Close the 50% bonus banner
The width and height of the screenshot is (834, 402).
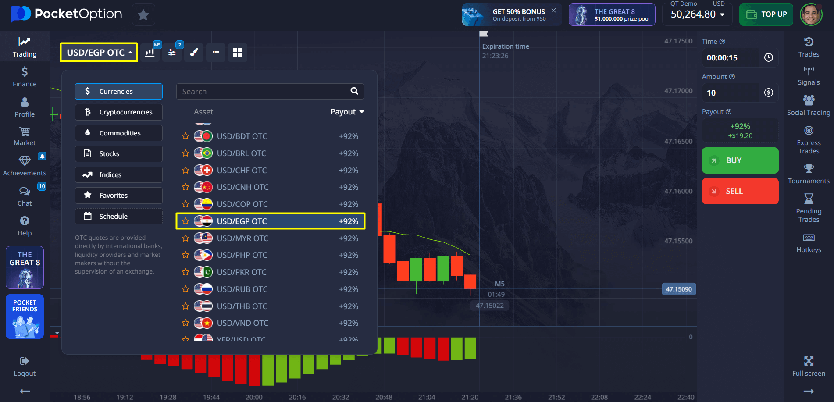553,11
